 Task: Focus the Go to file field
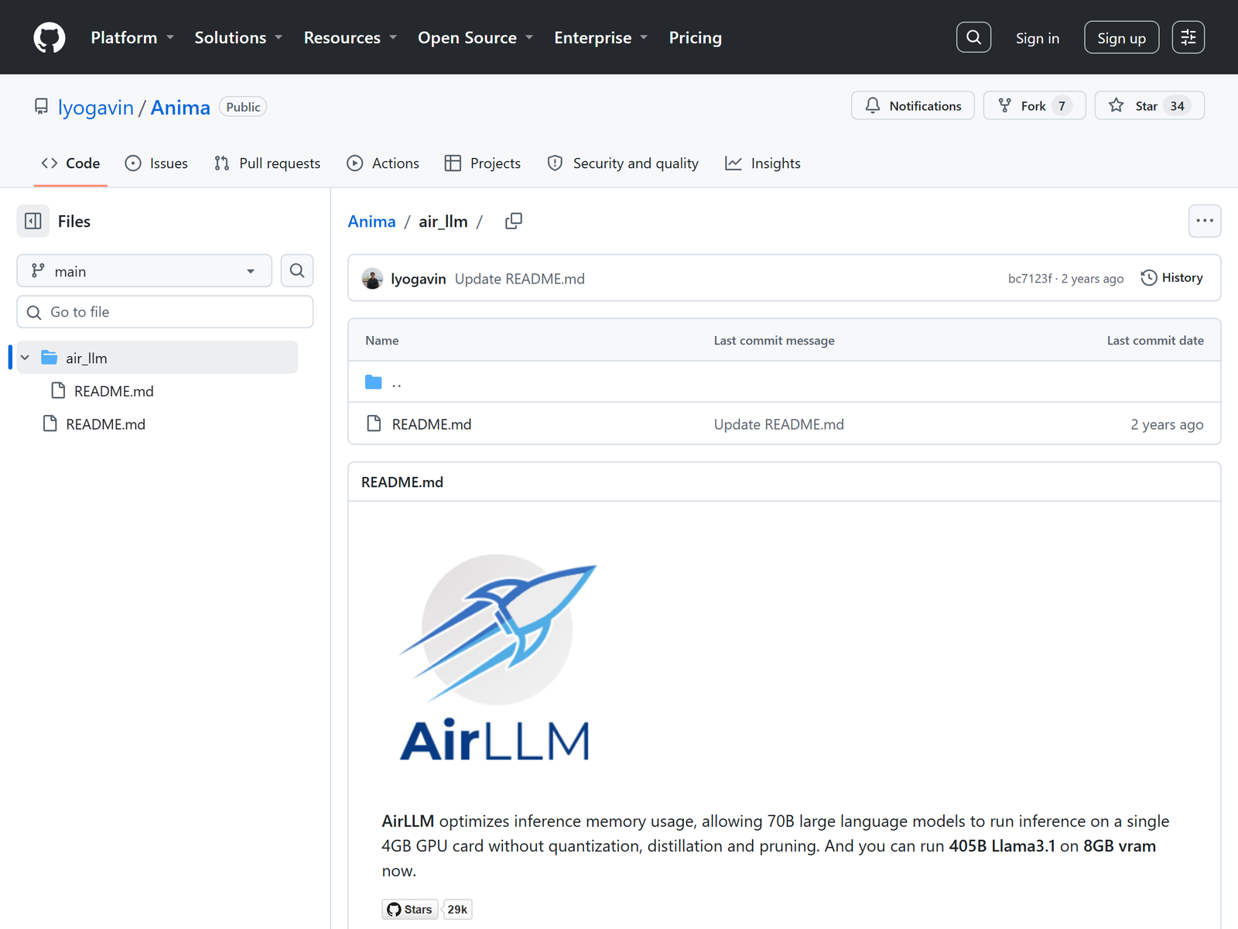[x=165, y=312]
